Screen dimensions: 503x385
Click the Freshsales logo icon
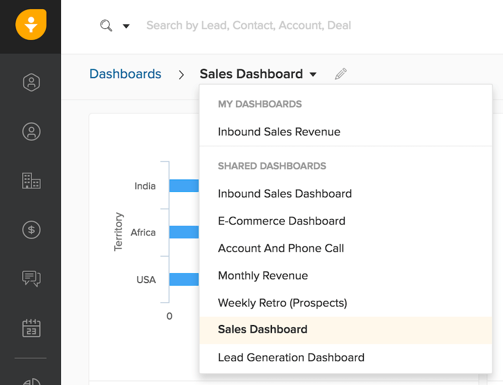tap(31, 25)
